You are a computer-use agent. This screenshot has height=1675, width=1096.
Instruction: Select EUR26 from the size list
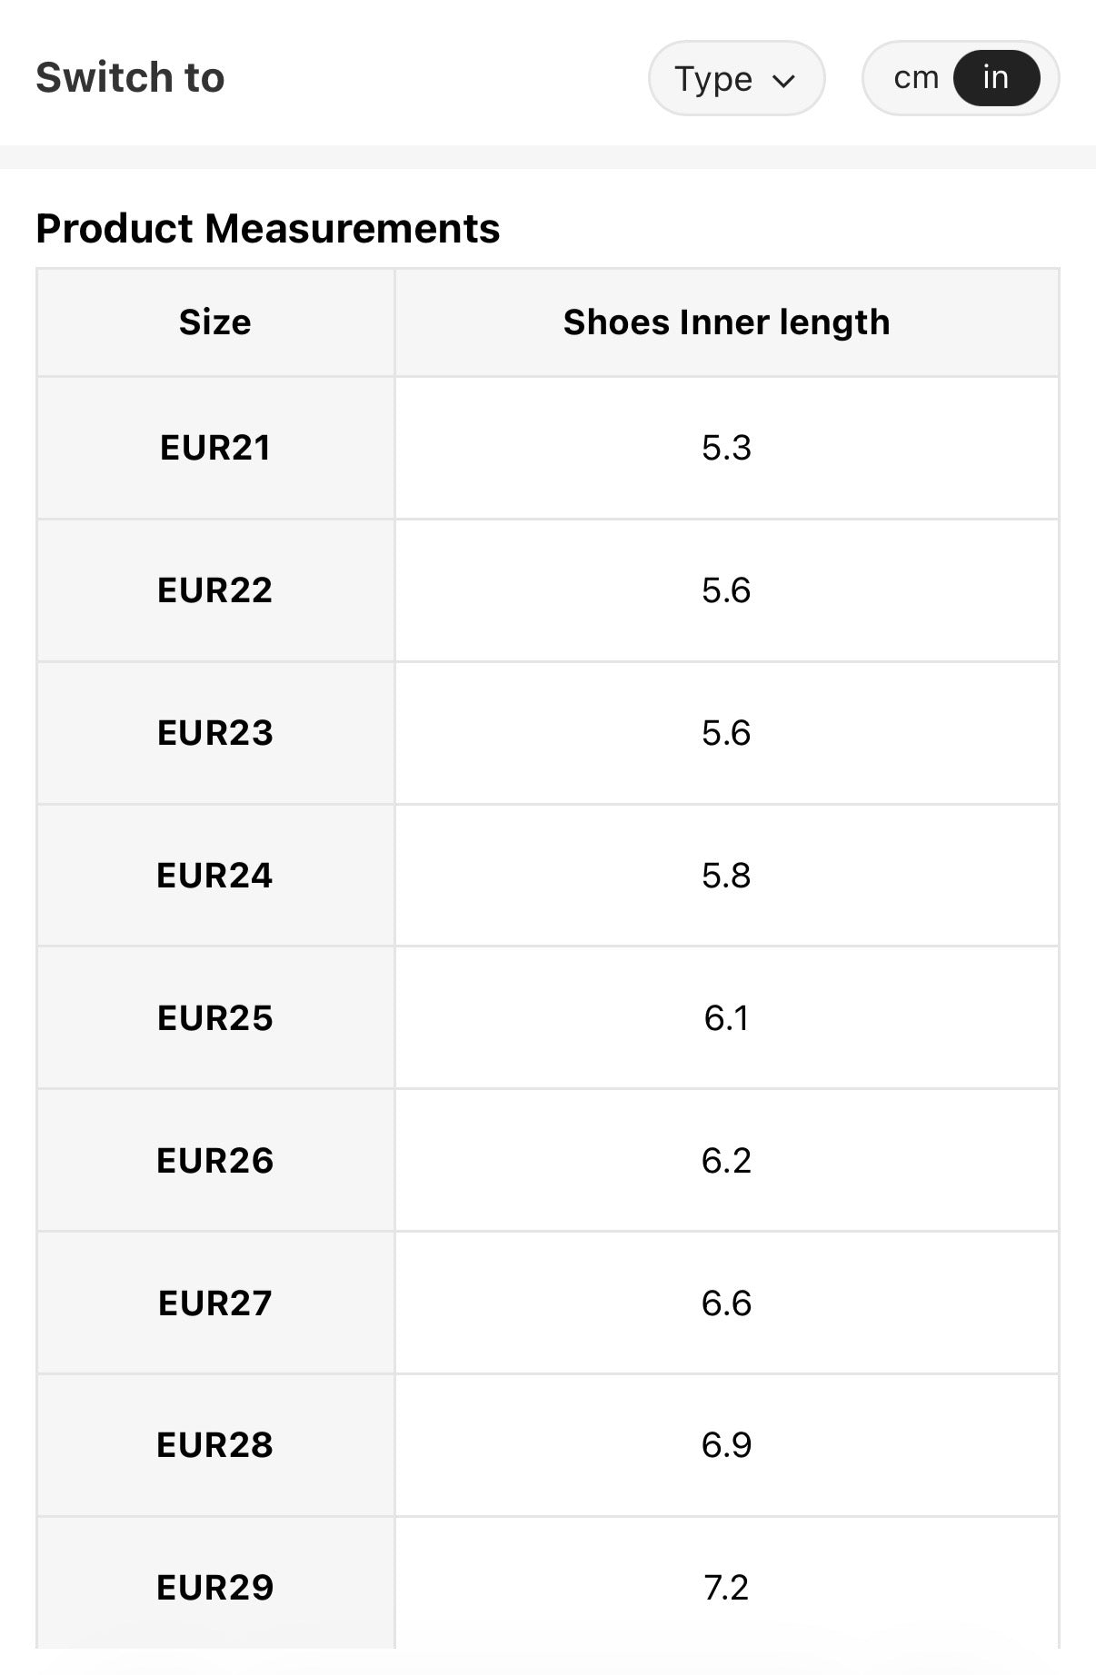(x=215, y=1161)
